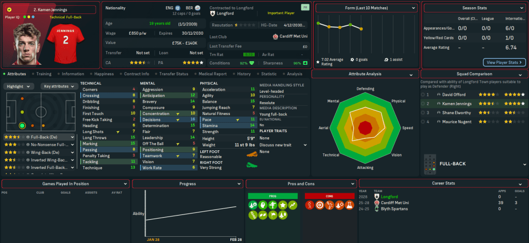
Task: Click the orange left foot boot icon
Action: coord(253,154)
